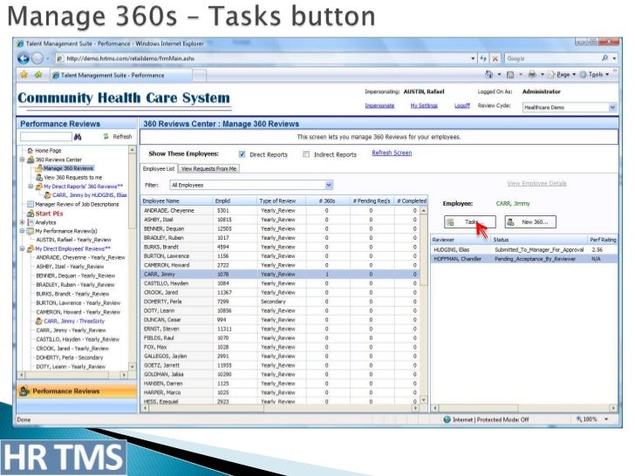
Task: Click the 360 Reviews Center group icon
Action: 31,160
